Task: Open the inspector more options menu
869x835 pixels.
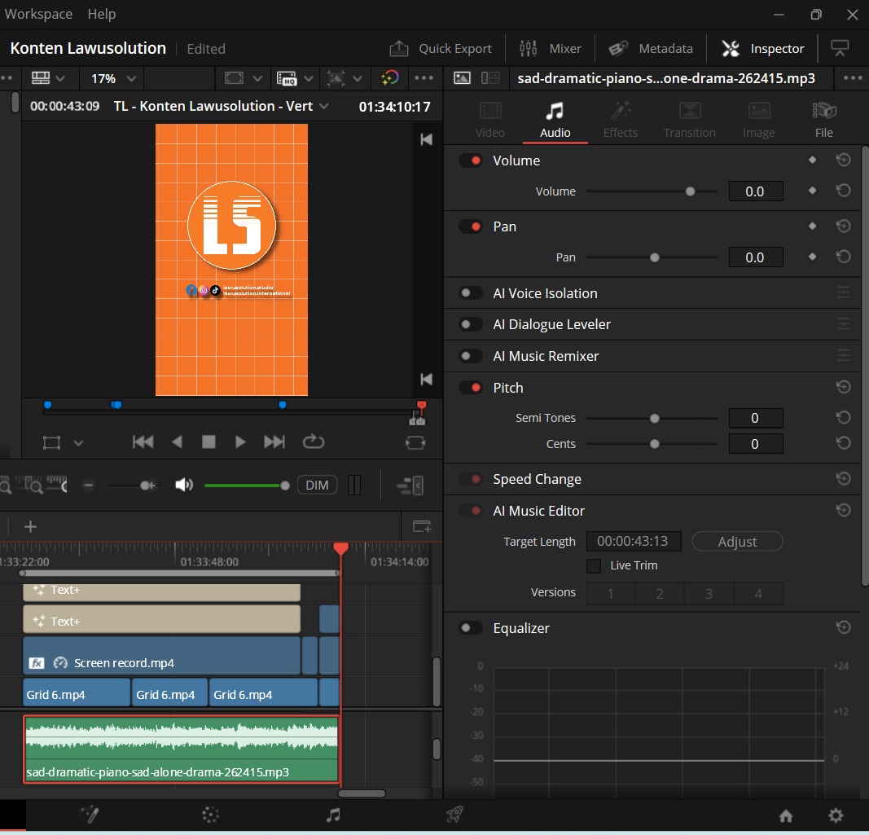Action: pos(853,78)
